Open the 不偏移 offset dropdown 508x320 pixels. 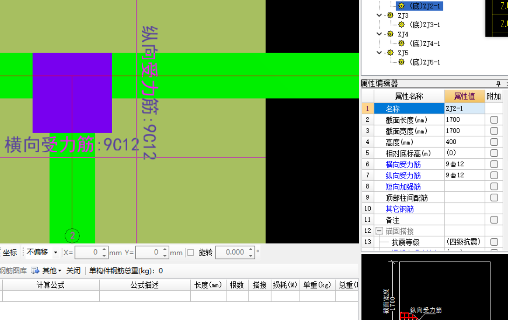tap(55, 253)
